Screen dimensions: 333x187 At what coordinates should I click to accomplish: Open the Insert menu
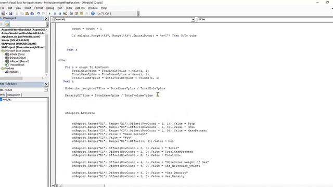[x=28, y=8]
